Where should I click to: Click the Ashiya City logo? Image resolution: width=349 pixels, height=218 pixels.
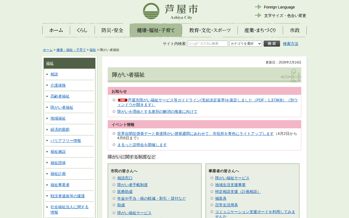170,11
